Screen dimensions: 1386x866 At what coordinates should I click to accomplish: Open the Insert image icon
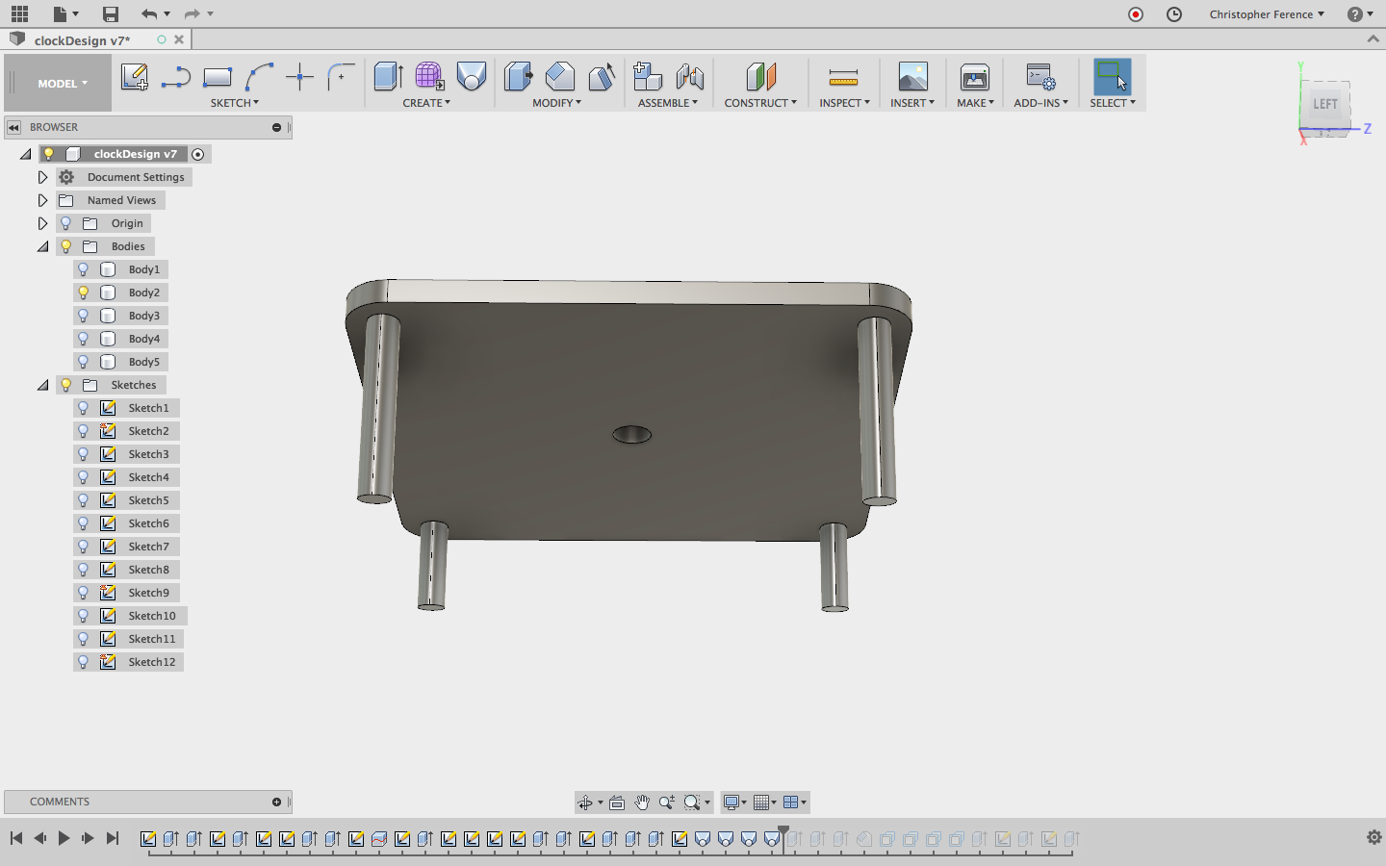pos(912,77)
